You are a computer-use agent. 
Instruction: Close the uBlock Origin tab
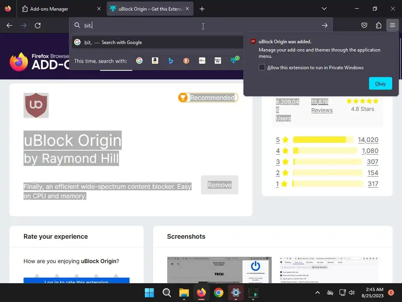[x=187, y=9]
